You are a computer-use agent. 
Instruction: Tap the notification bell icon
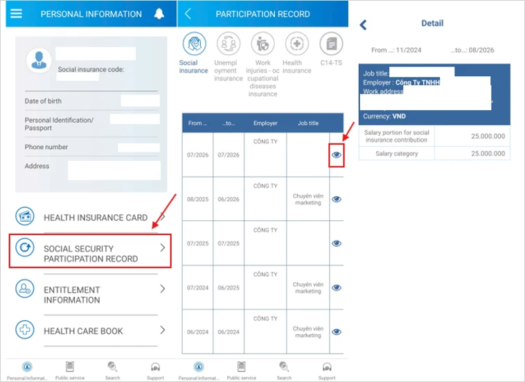(159, 14)
